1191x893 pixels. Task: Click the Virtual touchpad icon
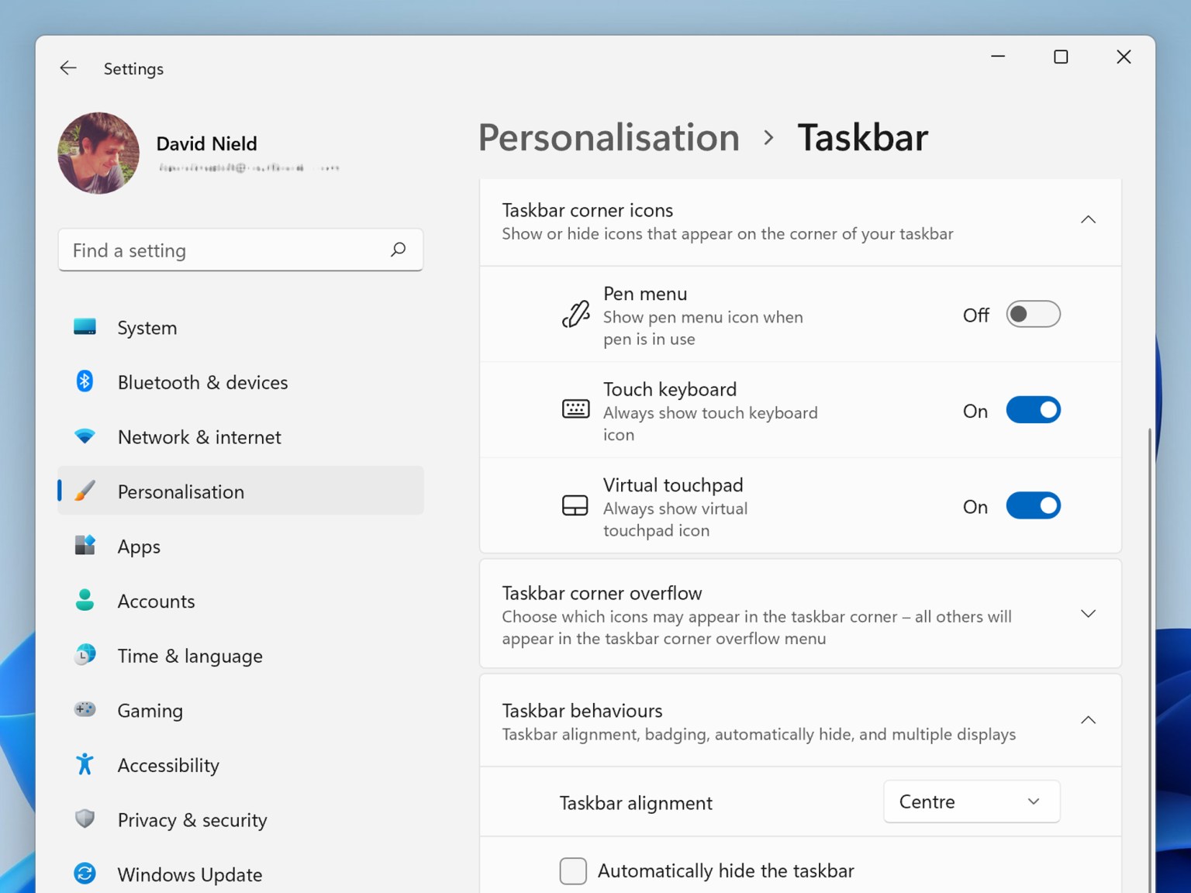[575, 505]
